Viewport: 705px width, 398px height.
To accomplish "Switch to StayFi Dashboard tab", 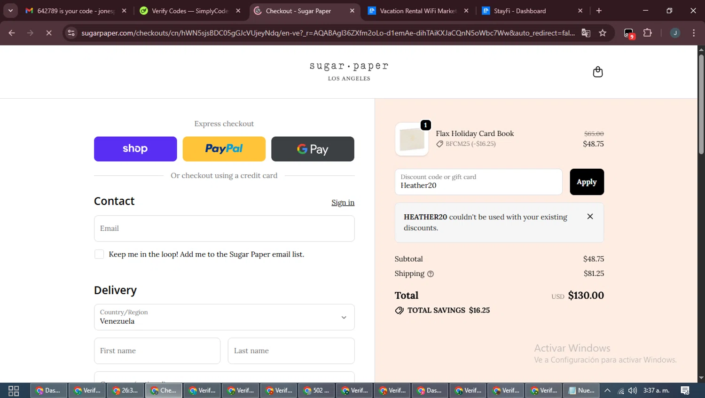I will click(x=532, y=11).
